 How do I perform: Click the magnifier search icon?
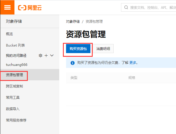click(126, 8)
